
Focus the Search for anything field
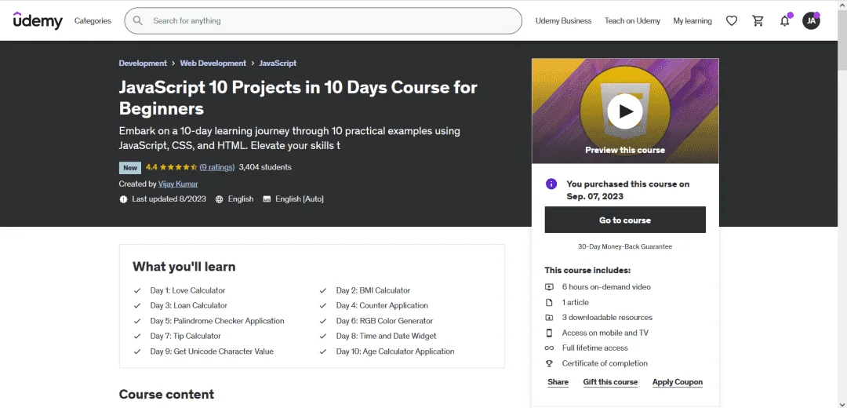[323, 20]
